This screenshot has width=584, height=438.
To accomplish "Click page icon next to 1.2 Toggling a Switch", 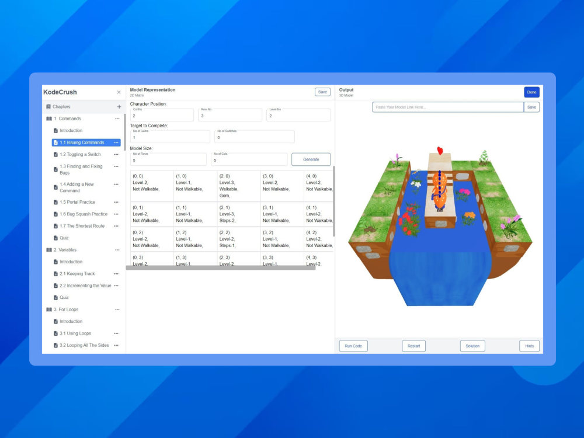I will point(55,155).
